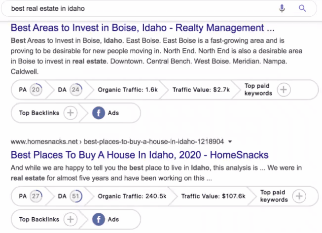This screenshot has width=322, height=233.
Task: Open Facebook Ads icon in first result
Action: click(x=99, y=113)
